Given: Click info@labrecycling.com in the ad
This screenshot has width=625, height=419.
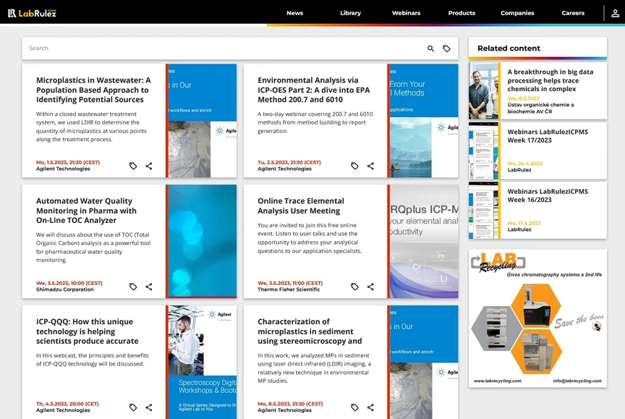Looking at the screenshot, I should tap(577, 381).
